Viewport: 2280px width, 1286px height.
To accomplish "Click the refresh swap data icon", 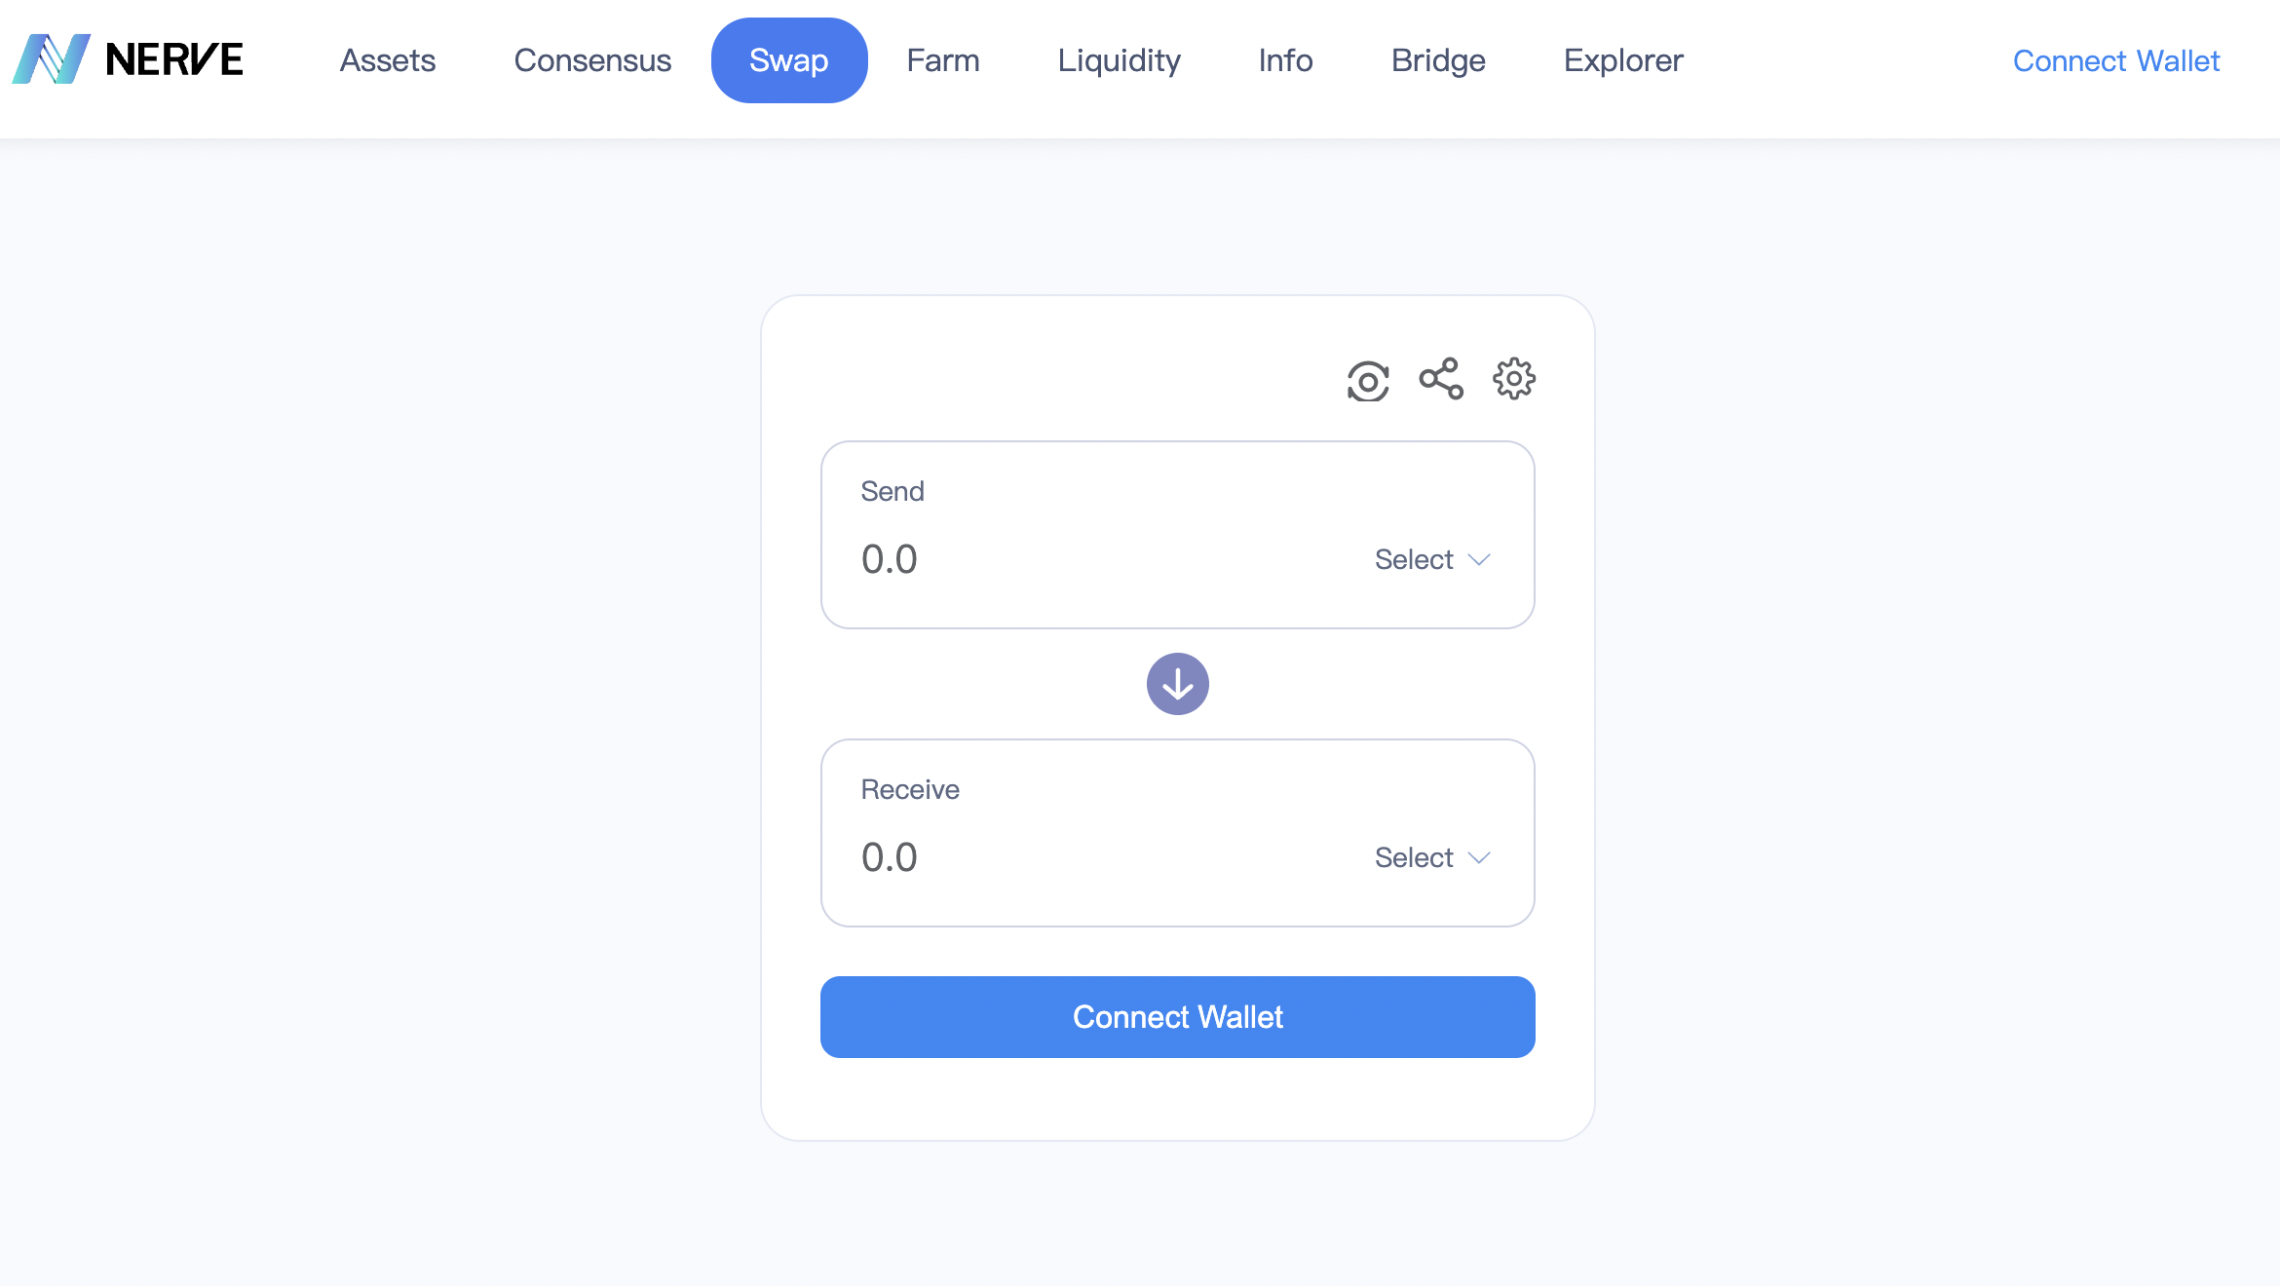I will click(1368, 381).
